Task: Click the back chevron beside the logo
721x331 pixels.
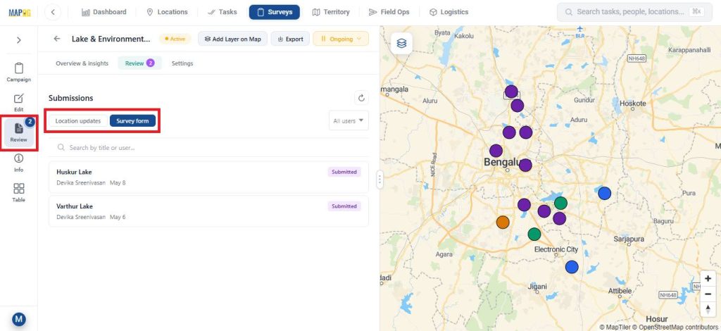Action: pyautogui.click(x=53, y=13)
